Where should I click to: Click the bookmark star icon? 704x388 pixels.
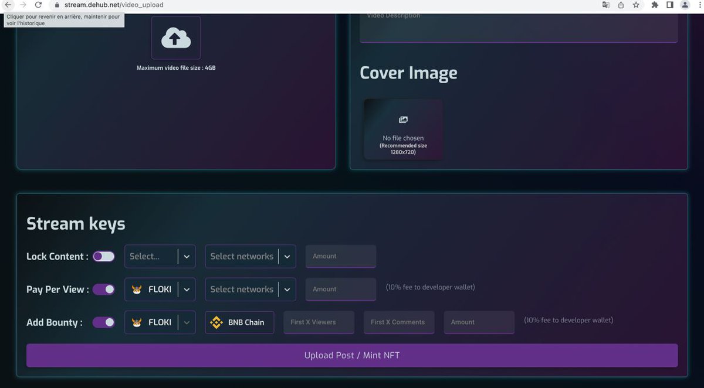[636, 5]
